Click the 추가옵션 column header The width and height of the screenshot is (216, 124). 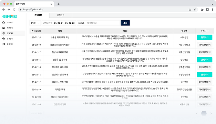click(x=205, y=31)
